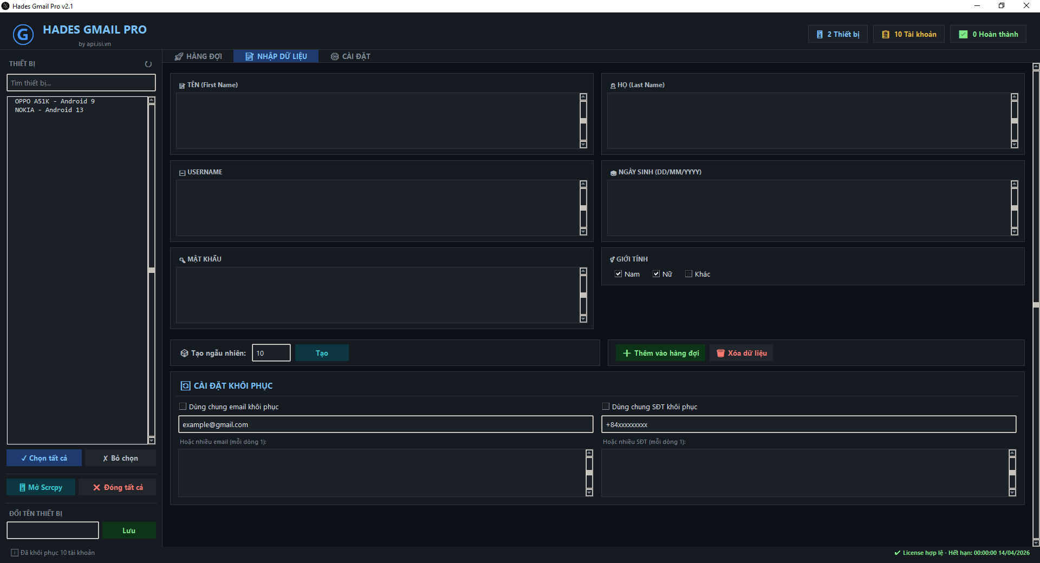Image resolution: width=1040 pixels, height=563 pixels.
Task: Click the 10 Tài khoản accounts counter
Action: 908,34
